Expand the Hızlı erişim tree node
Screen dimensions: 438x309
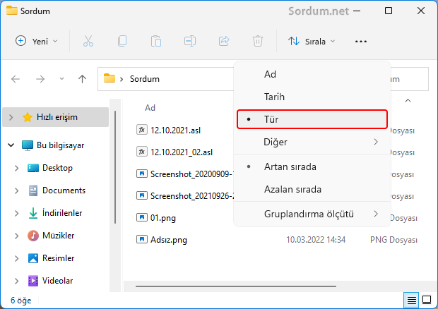11,117
